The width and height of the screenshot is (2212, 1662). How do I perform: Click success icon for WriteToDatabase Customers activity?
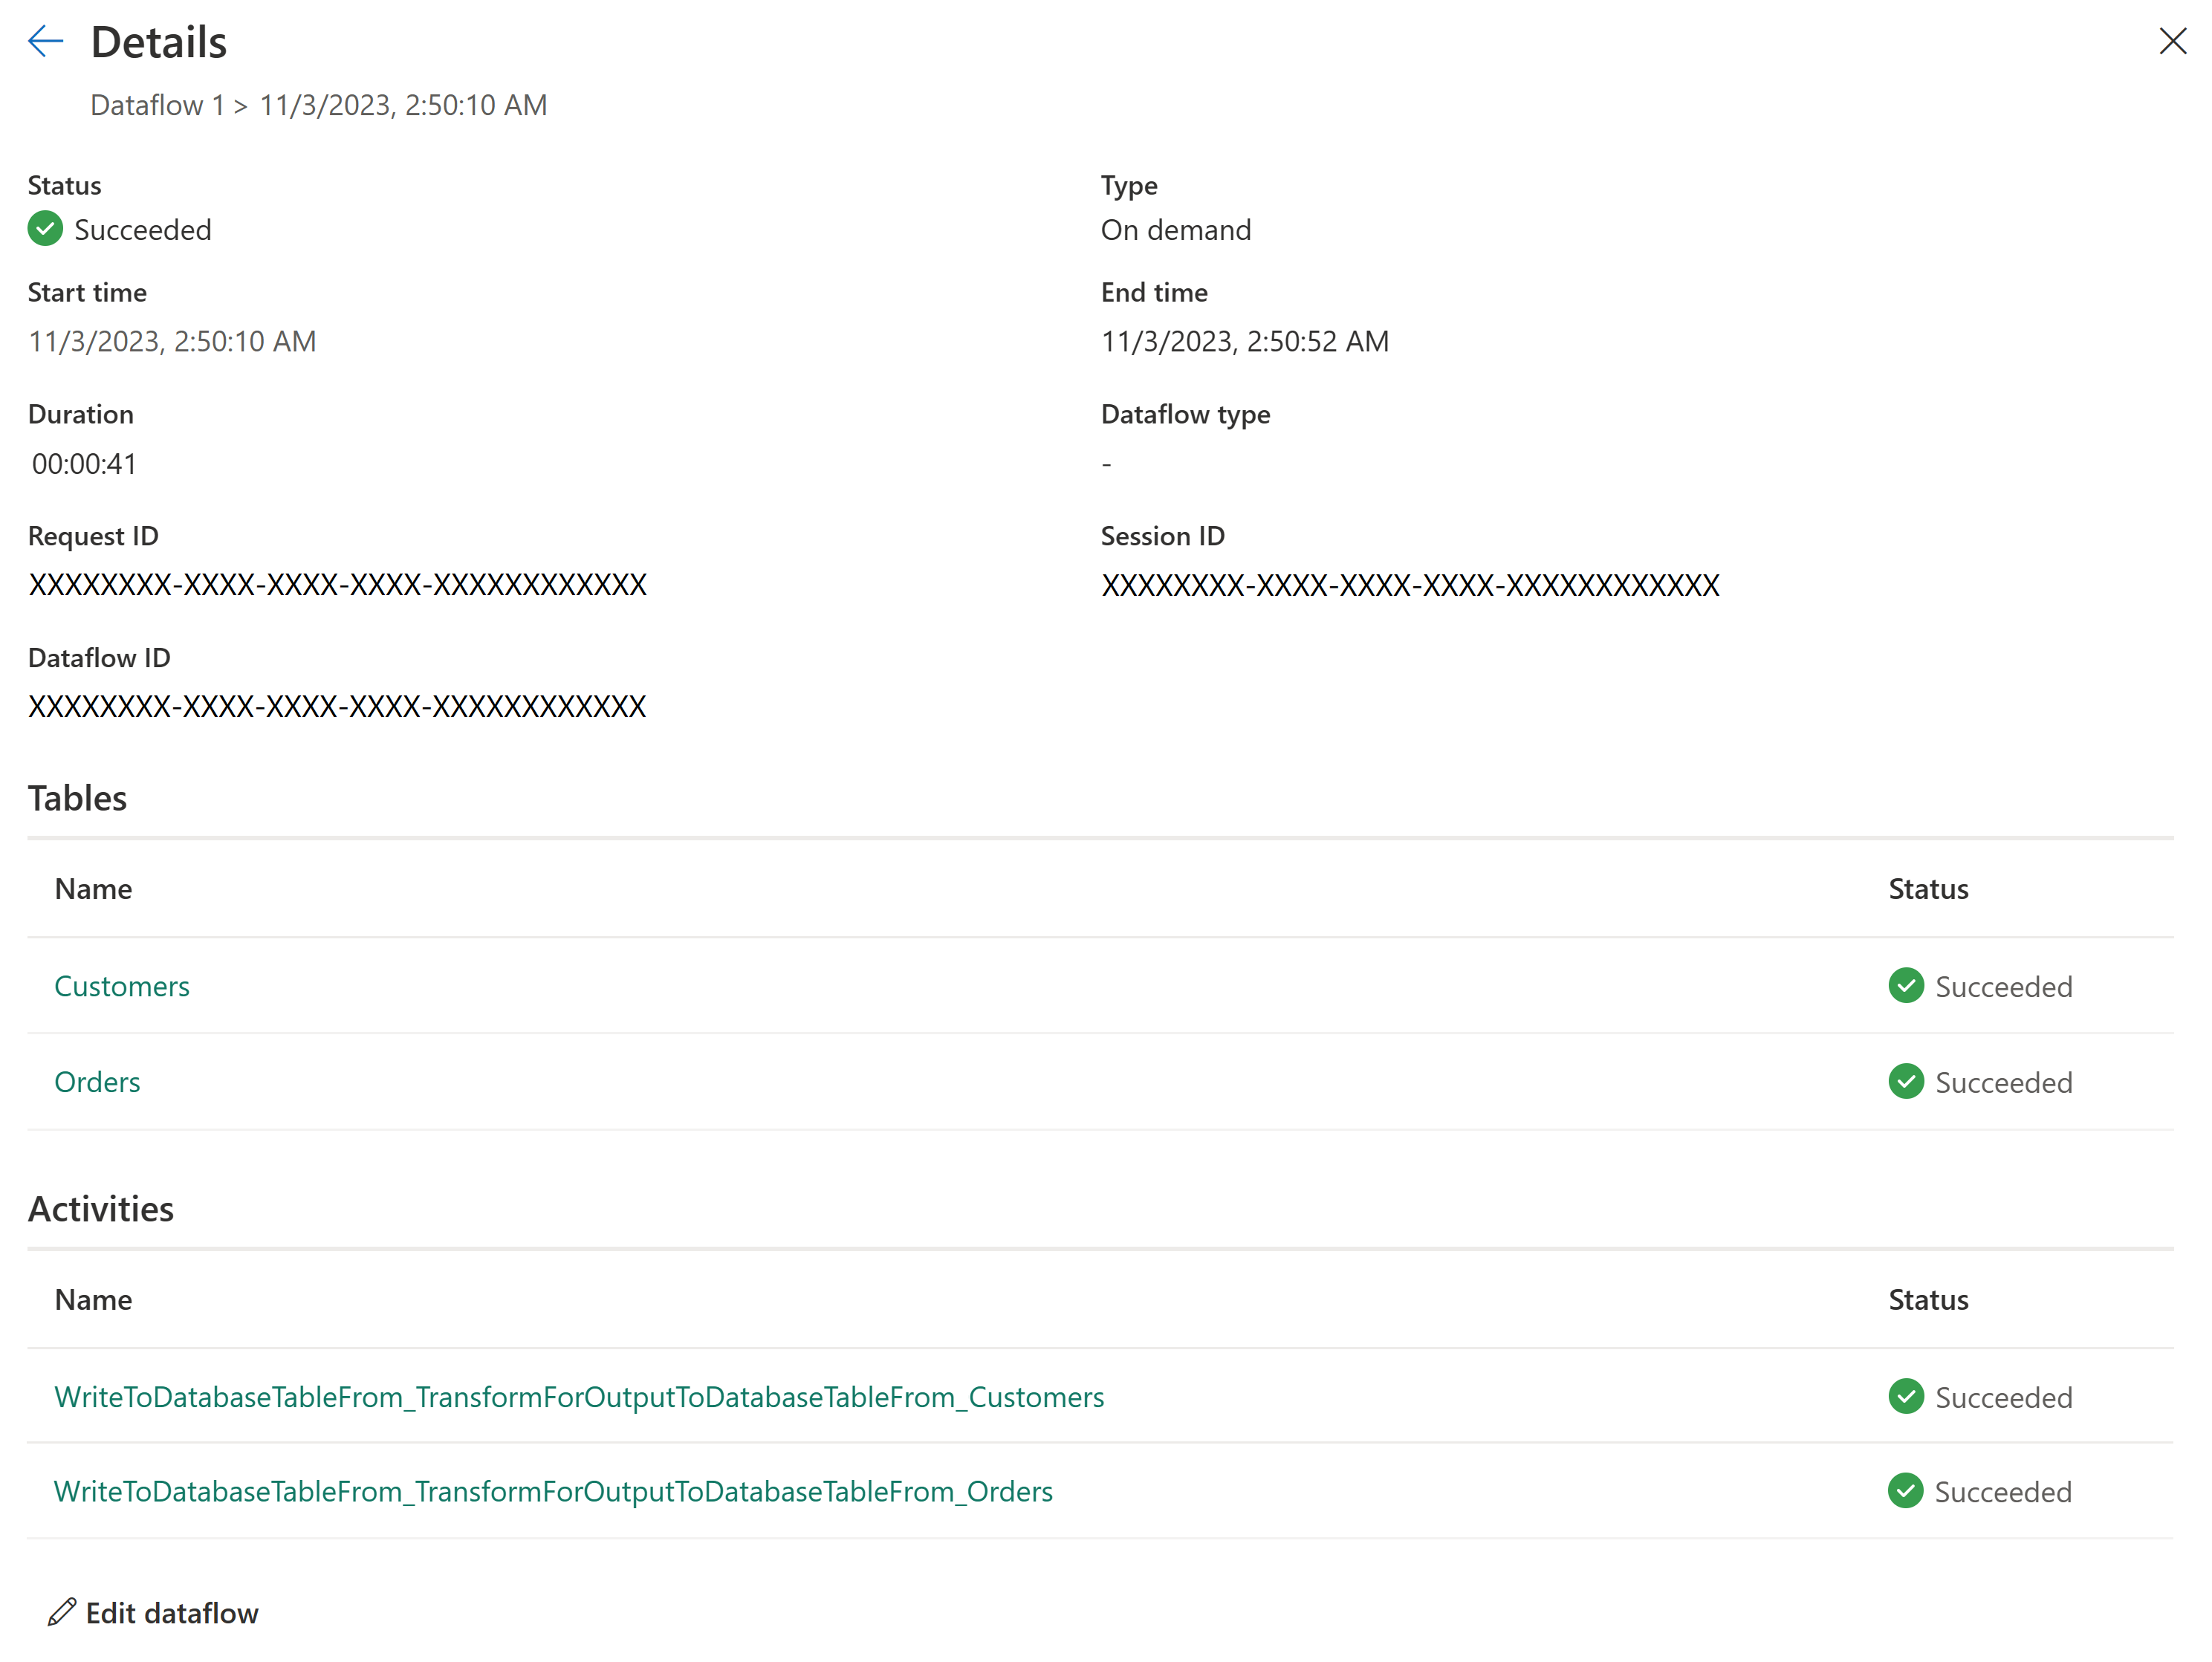[1906, 1397]
